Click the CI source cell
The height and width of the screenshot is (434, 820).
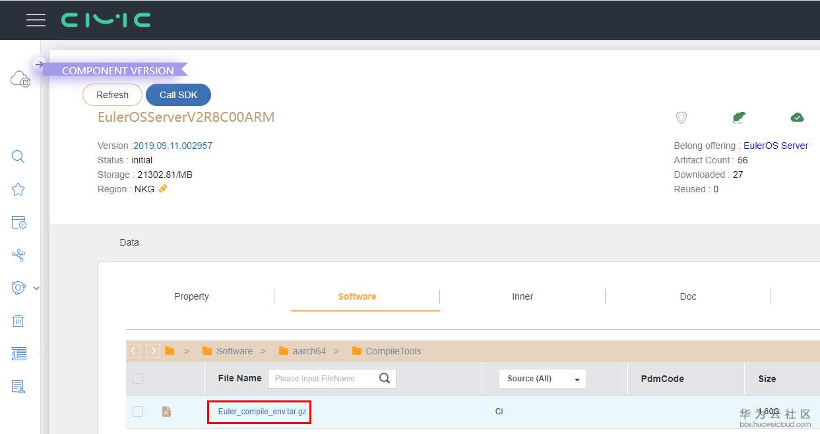pos(499,412)
